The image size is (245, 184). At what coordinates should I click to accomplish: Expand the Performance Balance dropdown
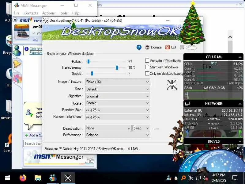pos(118,135)
